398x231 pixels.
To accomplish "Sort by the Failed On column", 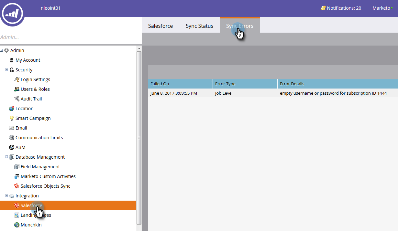I will (x=180, y=84).
